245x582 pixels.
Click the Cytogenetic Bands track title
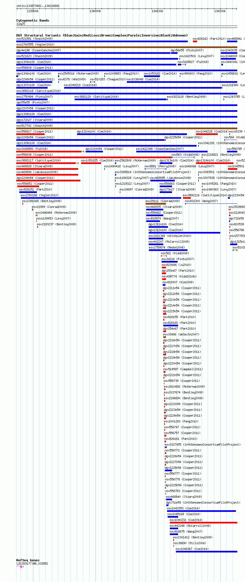point(32,20)
